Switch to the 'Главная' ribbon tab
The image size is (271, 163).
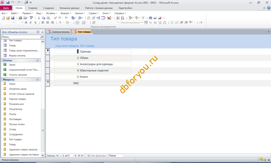[33, 8]
